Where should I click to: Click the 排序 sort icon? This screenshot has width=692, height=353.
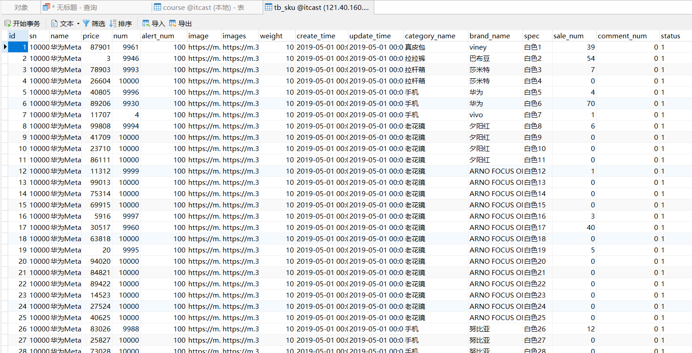[113, 23]
